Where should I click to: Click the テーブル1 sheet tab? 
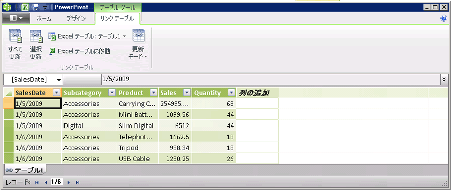[25, 170]
